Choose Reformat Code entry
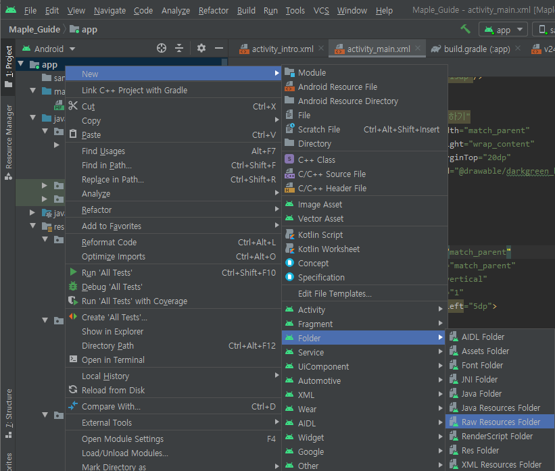555x471 pixels. click(x=173, y=243)
